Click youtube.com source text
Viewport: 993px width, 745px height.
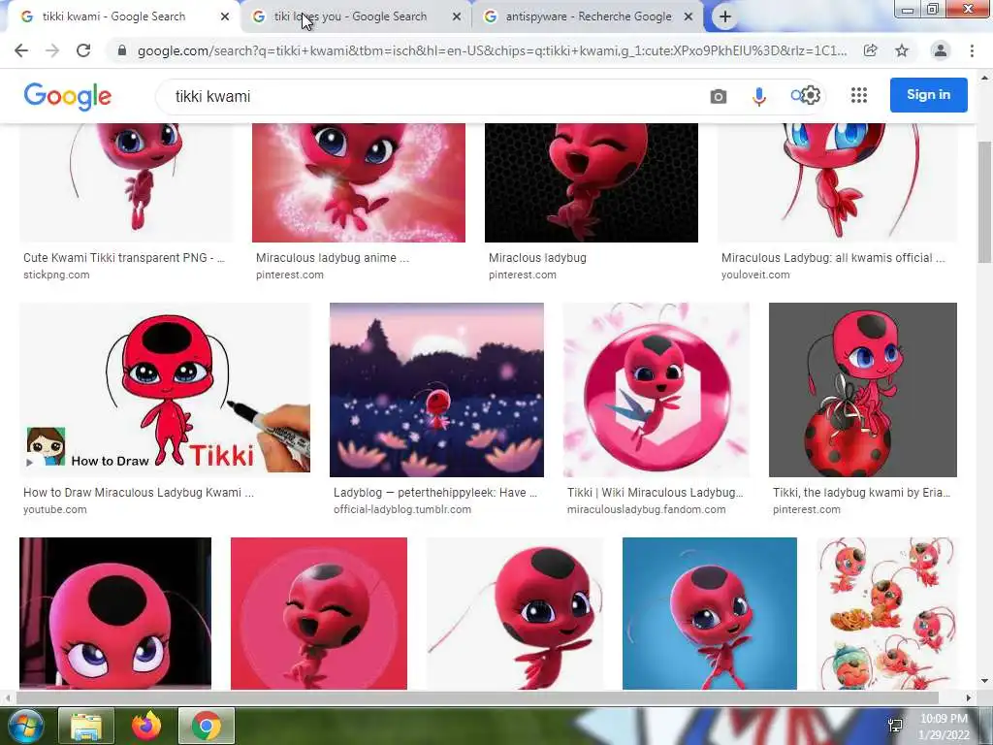pos(55,509)
